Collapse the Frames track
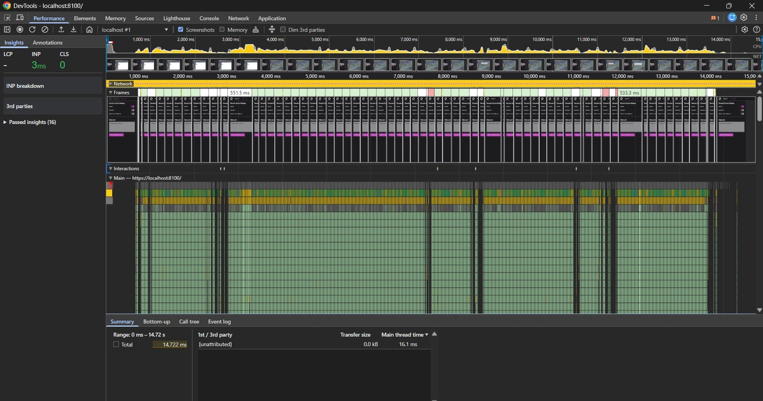 click(x=111, y=92)
